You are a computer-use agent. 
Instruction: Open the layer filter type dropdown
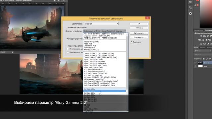(203, 51)
